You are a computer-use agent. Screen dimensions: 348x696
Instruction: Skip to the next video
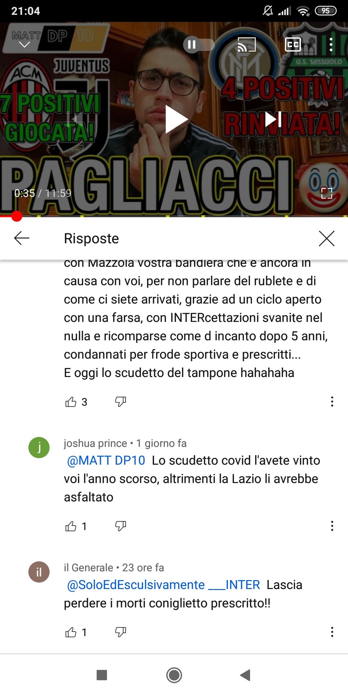click(273, 119)
